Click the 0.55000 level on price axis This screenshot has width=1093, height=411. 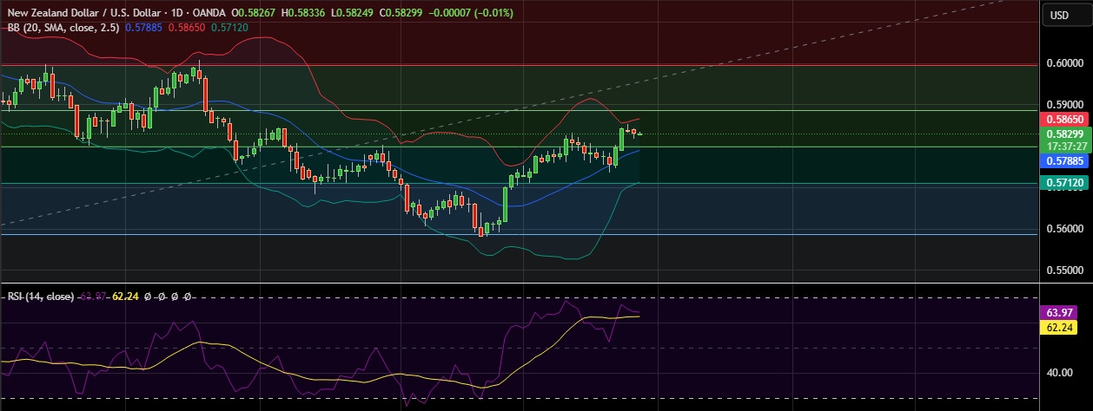point(1063,271)
